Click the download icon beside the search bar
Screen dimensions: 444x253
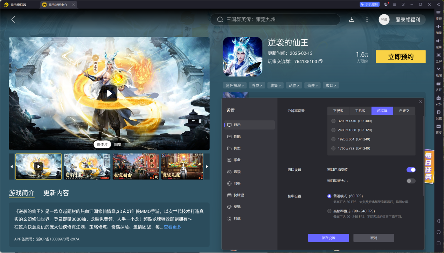click(x=352, y=20)
